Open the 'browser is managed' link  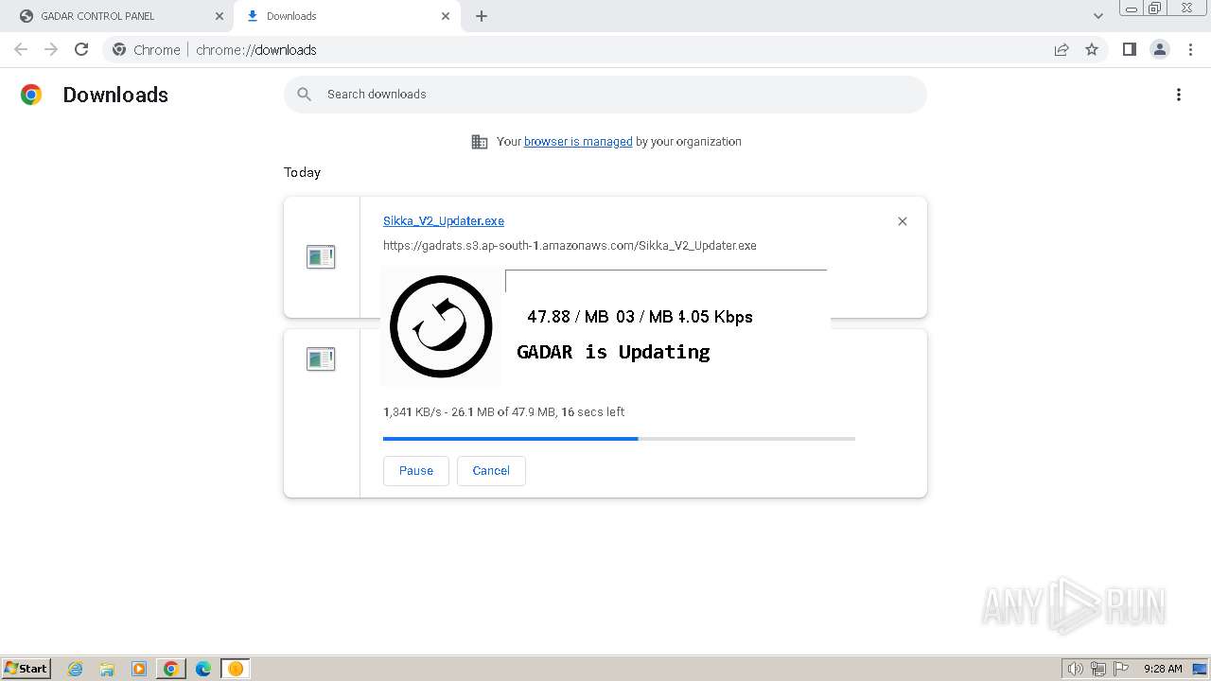578,142
